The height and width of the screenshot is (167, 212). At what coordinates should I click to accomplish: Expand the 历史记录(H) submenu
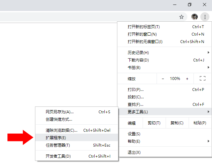click(x=164, y=52)
